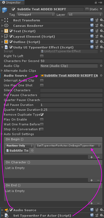104x218 pixels.
Task: Expand the Alternate Audio Clips foldout
Action: (2, 71)
